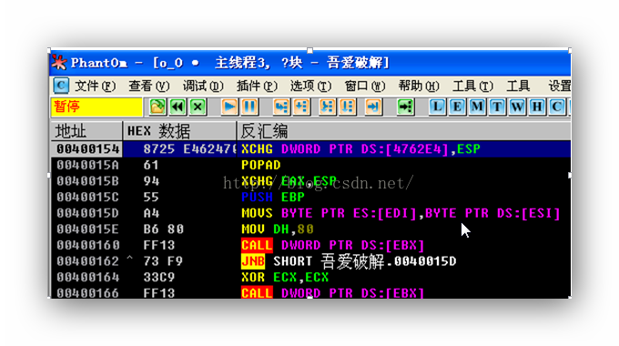Viewport: 619px width, 346px height.
Task: Run the program with the Play icon
Action: point(229,107)
